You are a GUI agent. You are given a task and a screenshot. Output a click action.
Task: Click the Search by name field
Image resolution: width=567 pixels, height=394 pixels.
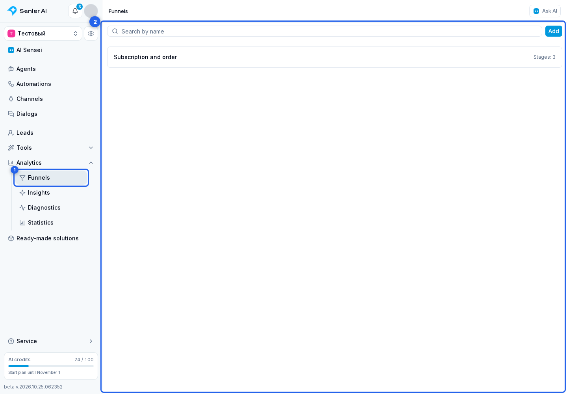(x=324, y=31)
